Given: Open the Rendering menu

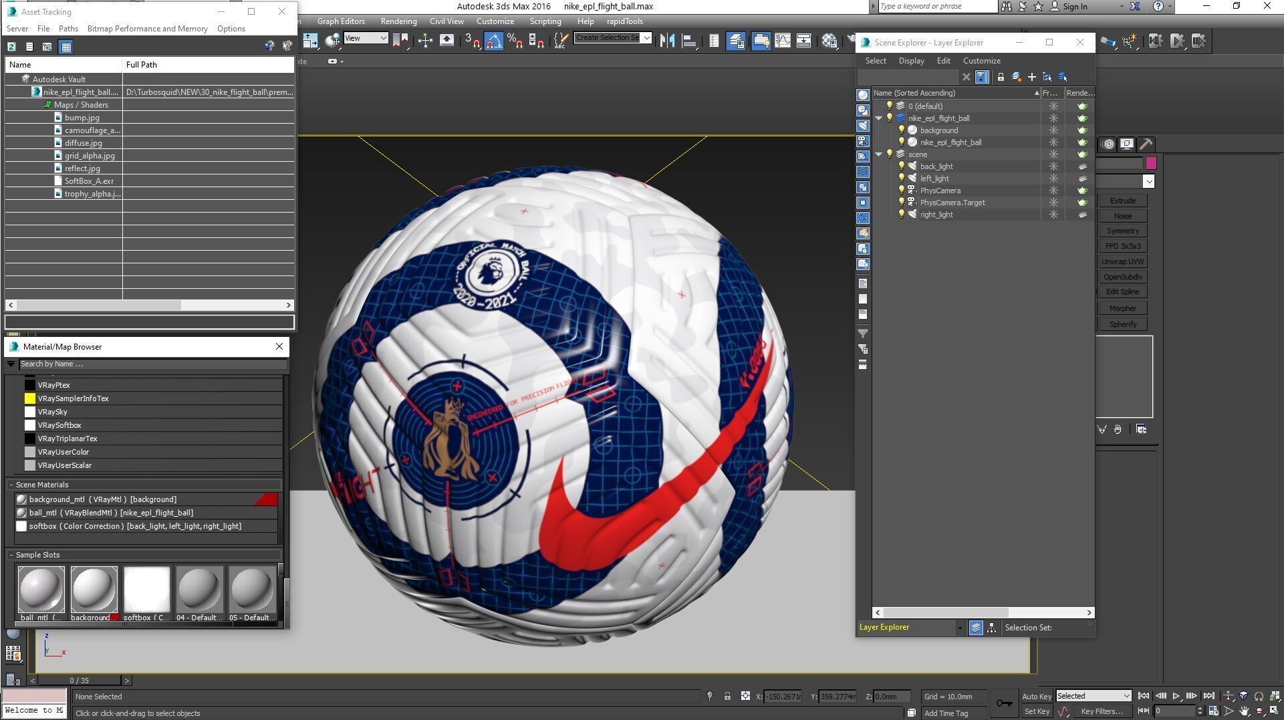Looking at the screenshot, I should click(x=398, y=21).
